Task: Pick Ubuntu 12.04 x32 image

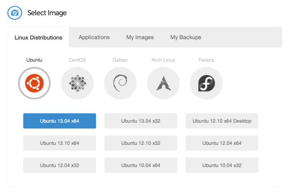Action: [x=59, y=165]
